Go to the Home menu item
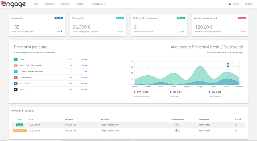 pyautogui.click(x=35, y=4)
